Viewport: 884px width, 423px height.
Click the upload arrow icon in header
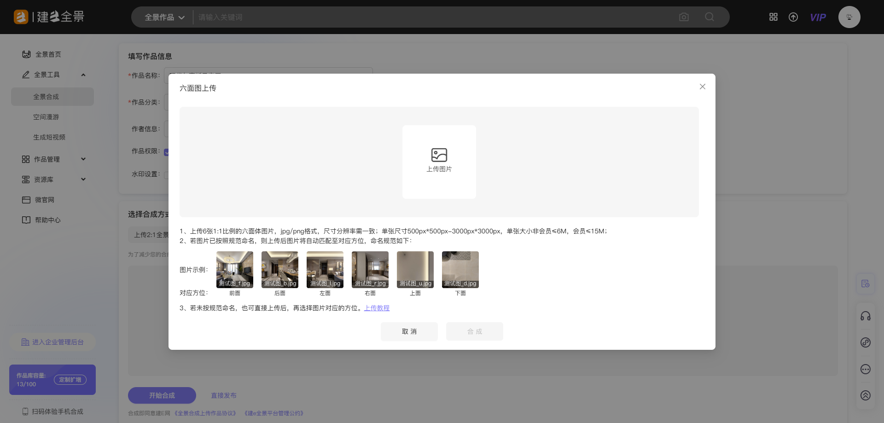793,17
